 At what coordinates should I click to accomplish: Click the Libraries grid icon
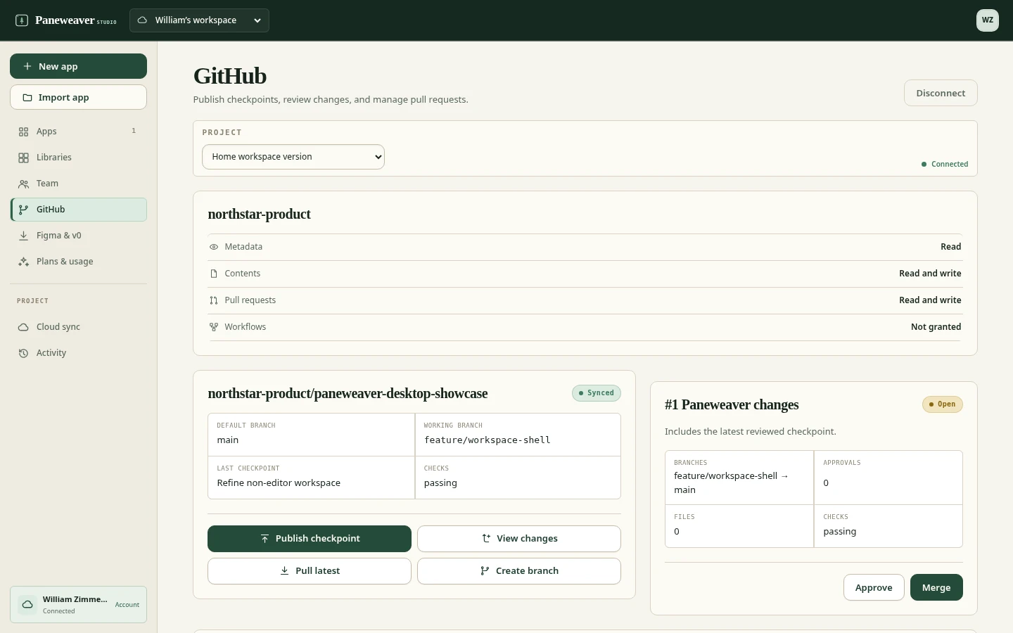click(23, 158)
